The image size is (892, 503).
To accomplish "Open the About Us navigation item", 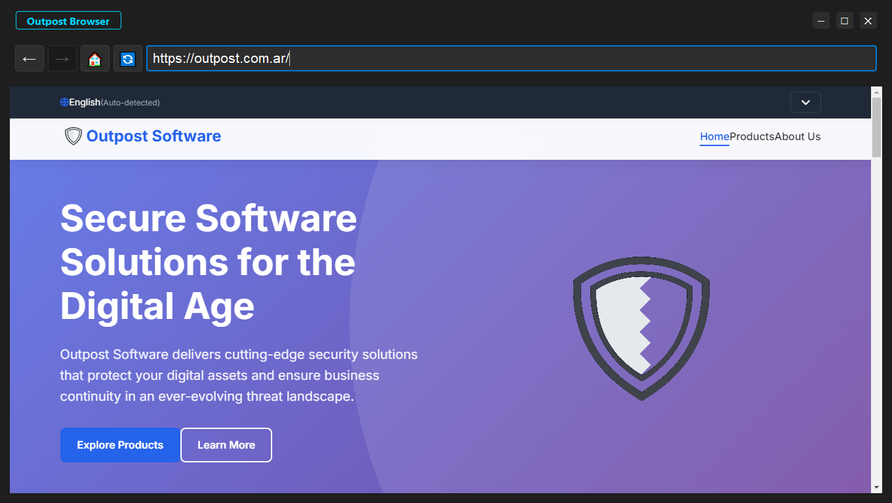I will pyautogui.click(x=798, y=137).
